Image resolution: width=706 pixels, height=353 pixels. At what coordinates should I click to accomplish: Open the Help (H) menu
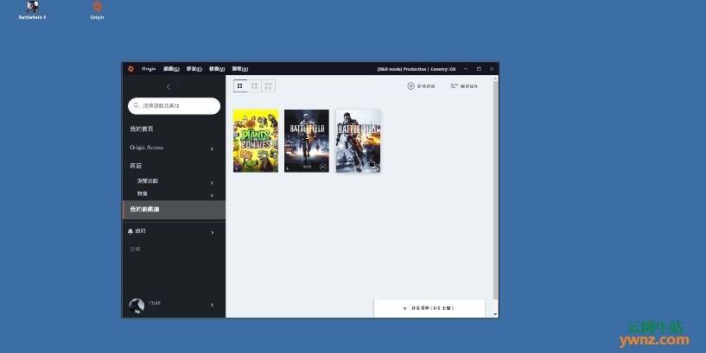point(240,69)
